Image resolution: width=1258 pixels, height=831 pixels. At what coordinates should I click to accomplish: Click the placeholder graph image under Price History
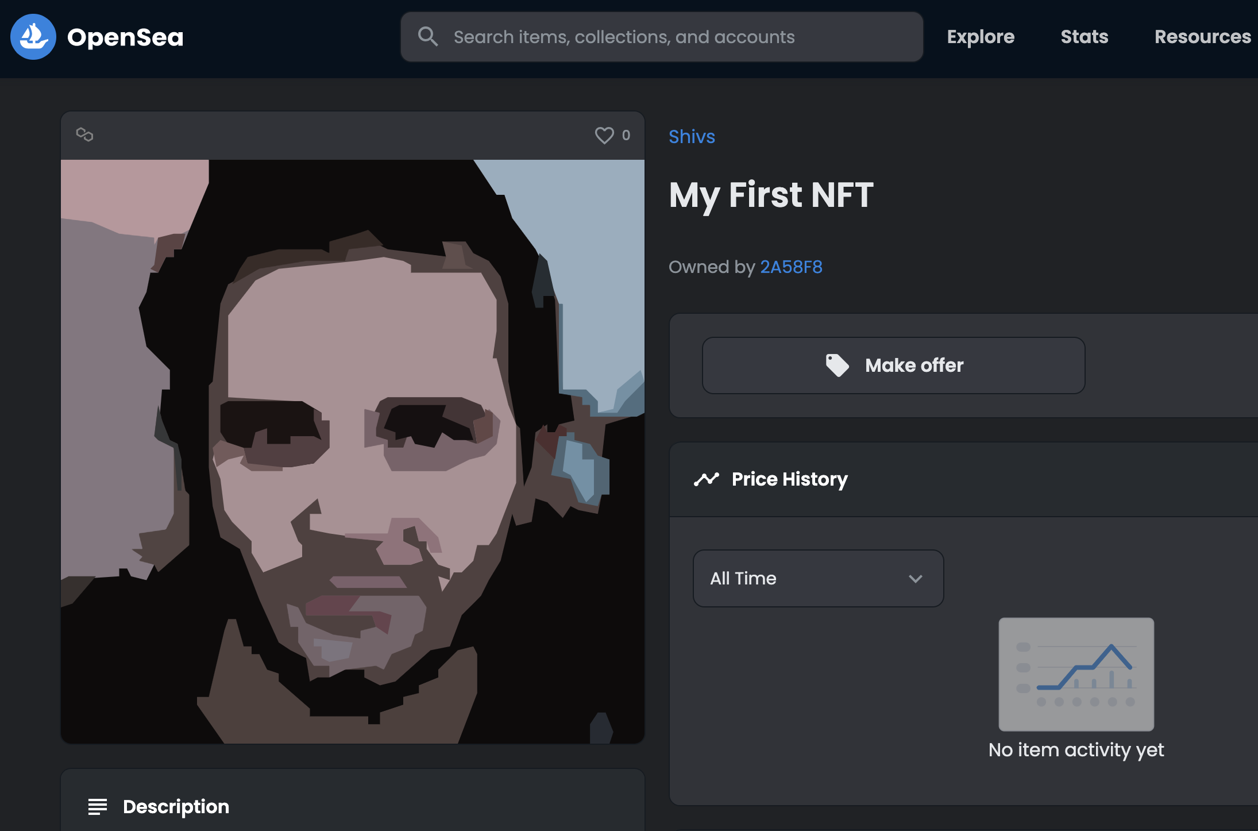tap(1076, 674)
